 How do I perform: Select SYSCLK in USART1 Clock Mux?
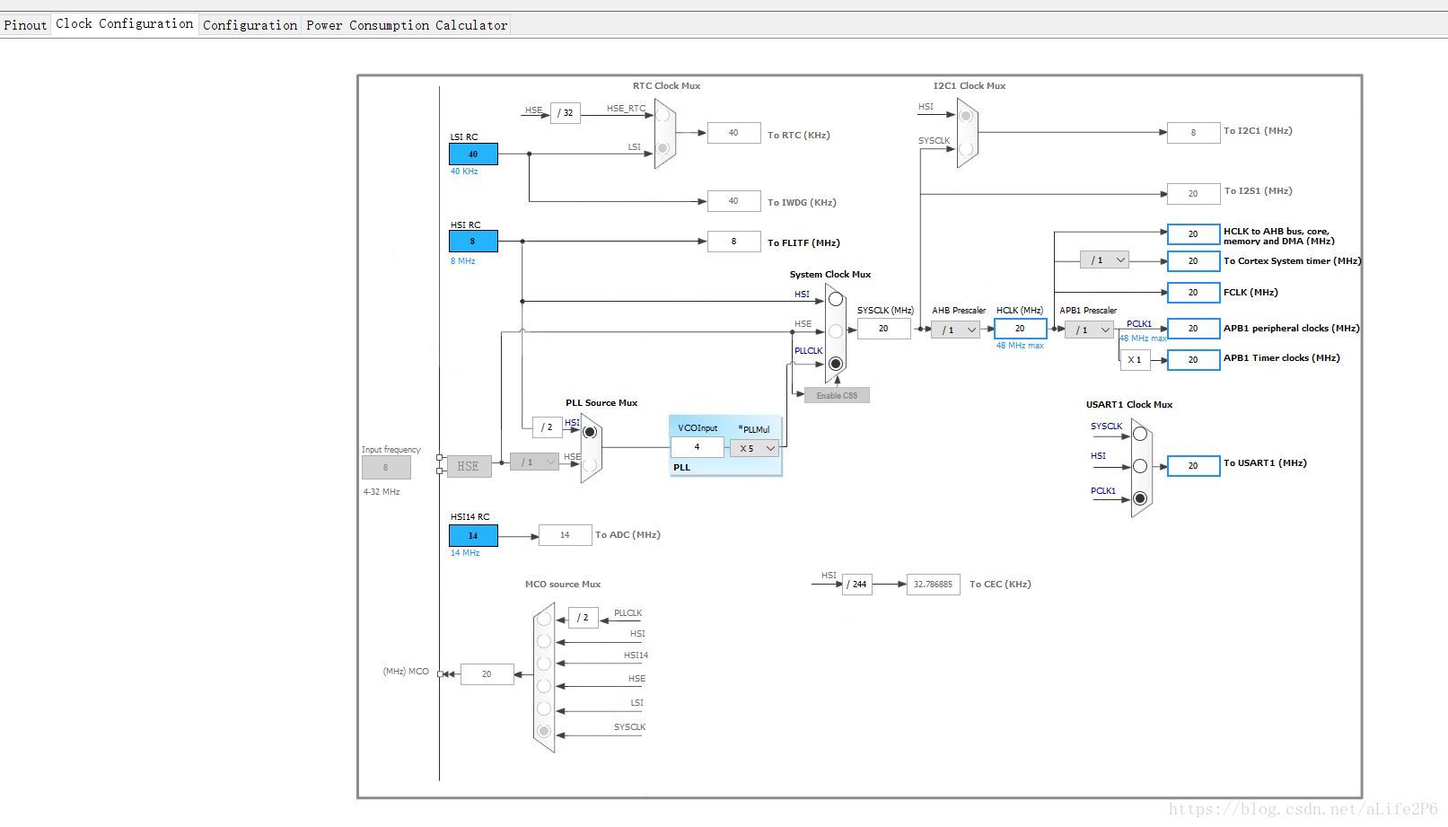(x=1140, y=434)
